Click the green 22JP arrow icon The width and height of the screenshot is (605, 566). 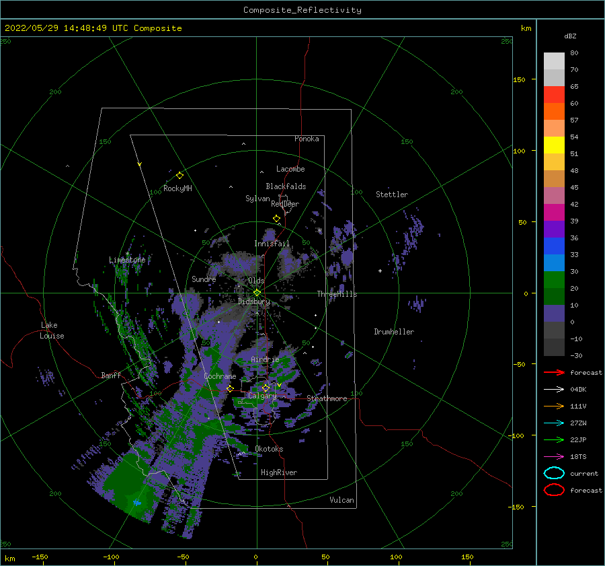(x=554, y=439)
